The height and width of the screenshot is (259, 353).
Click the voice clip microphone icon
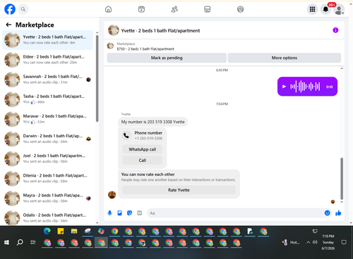(109, 213)
